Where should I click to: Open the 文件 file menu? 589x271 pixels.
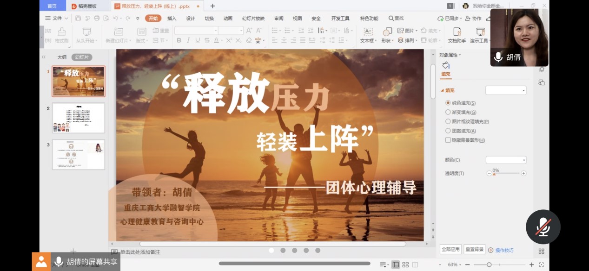[x=56, y=18]
